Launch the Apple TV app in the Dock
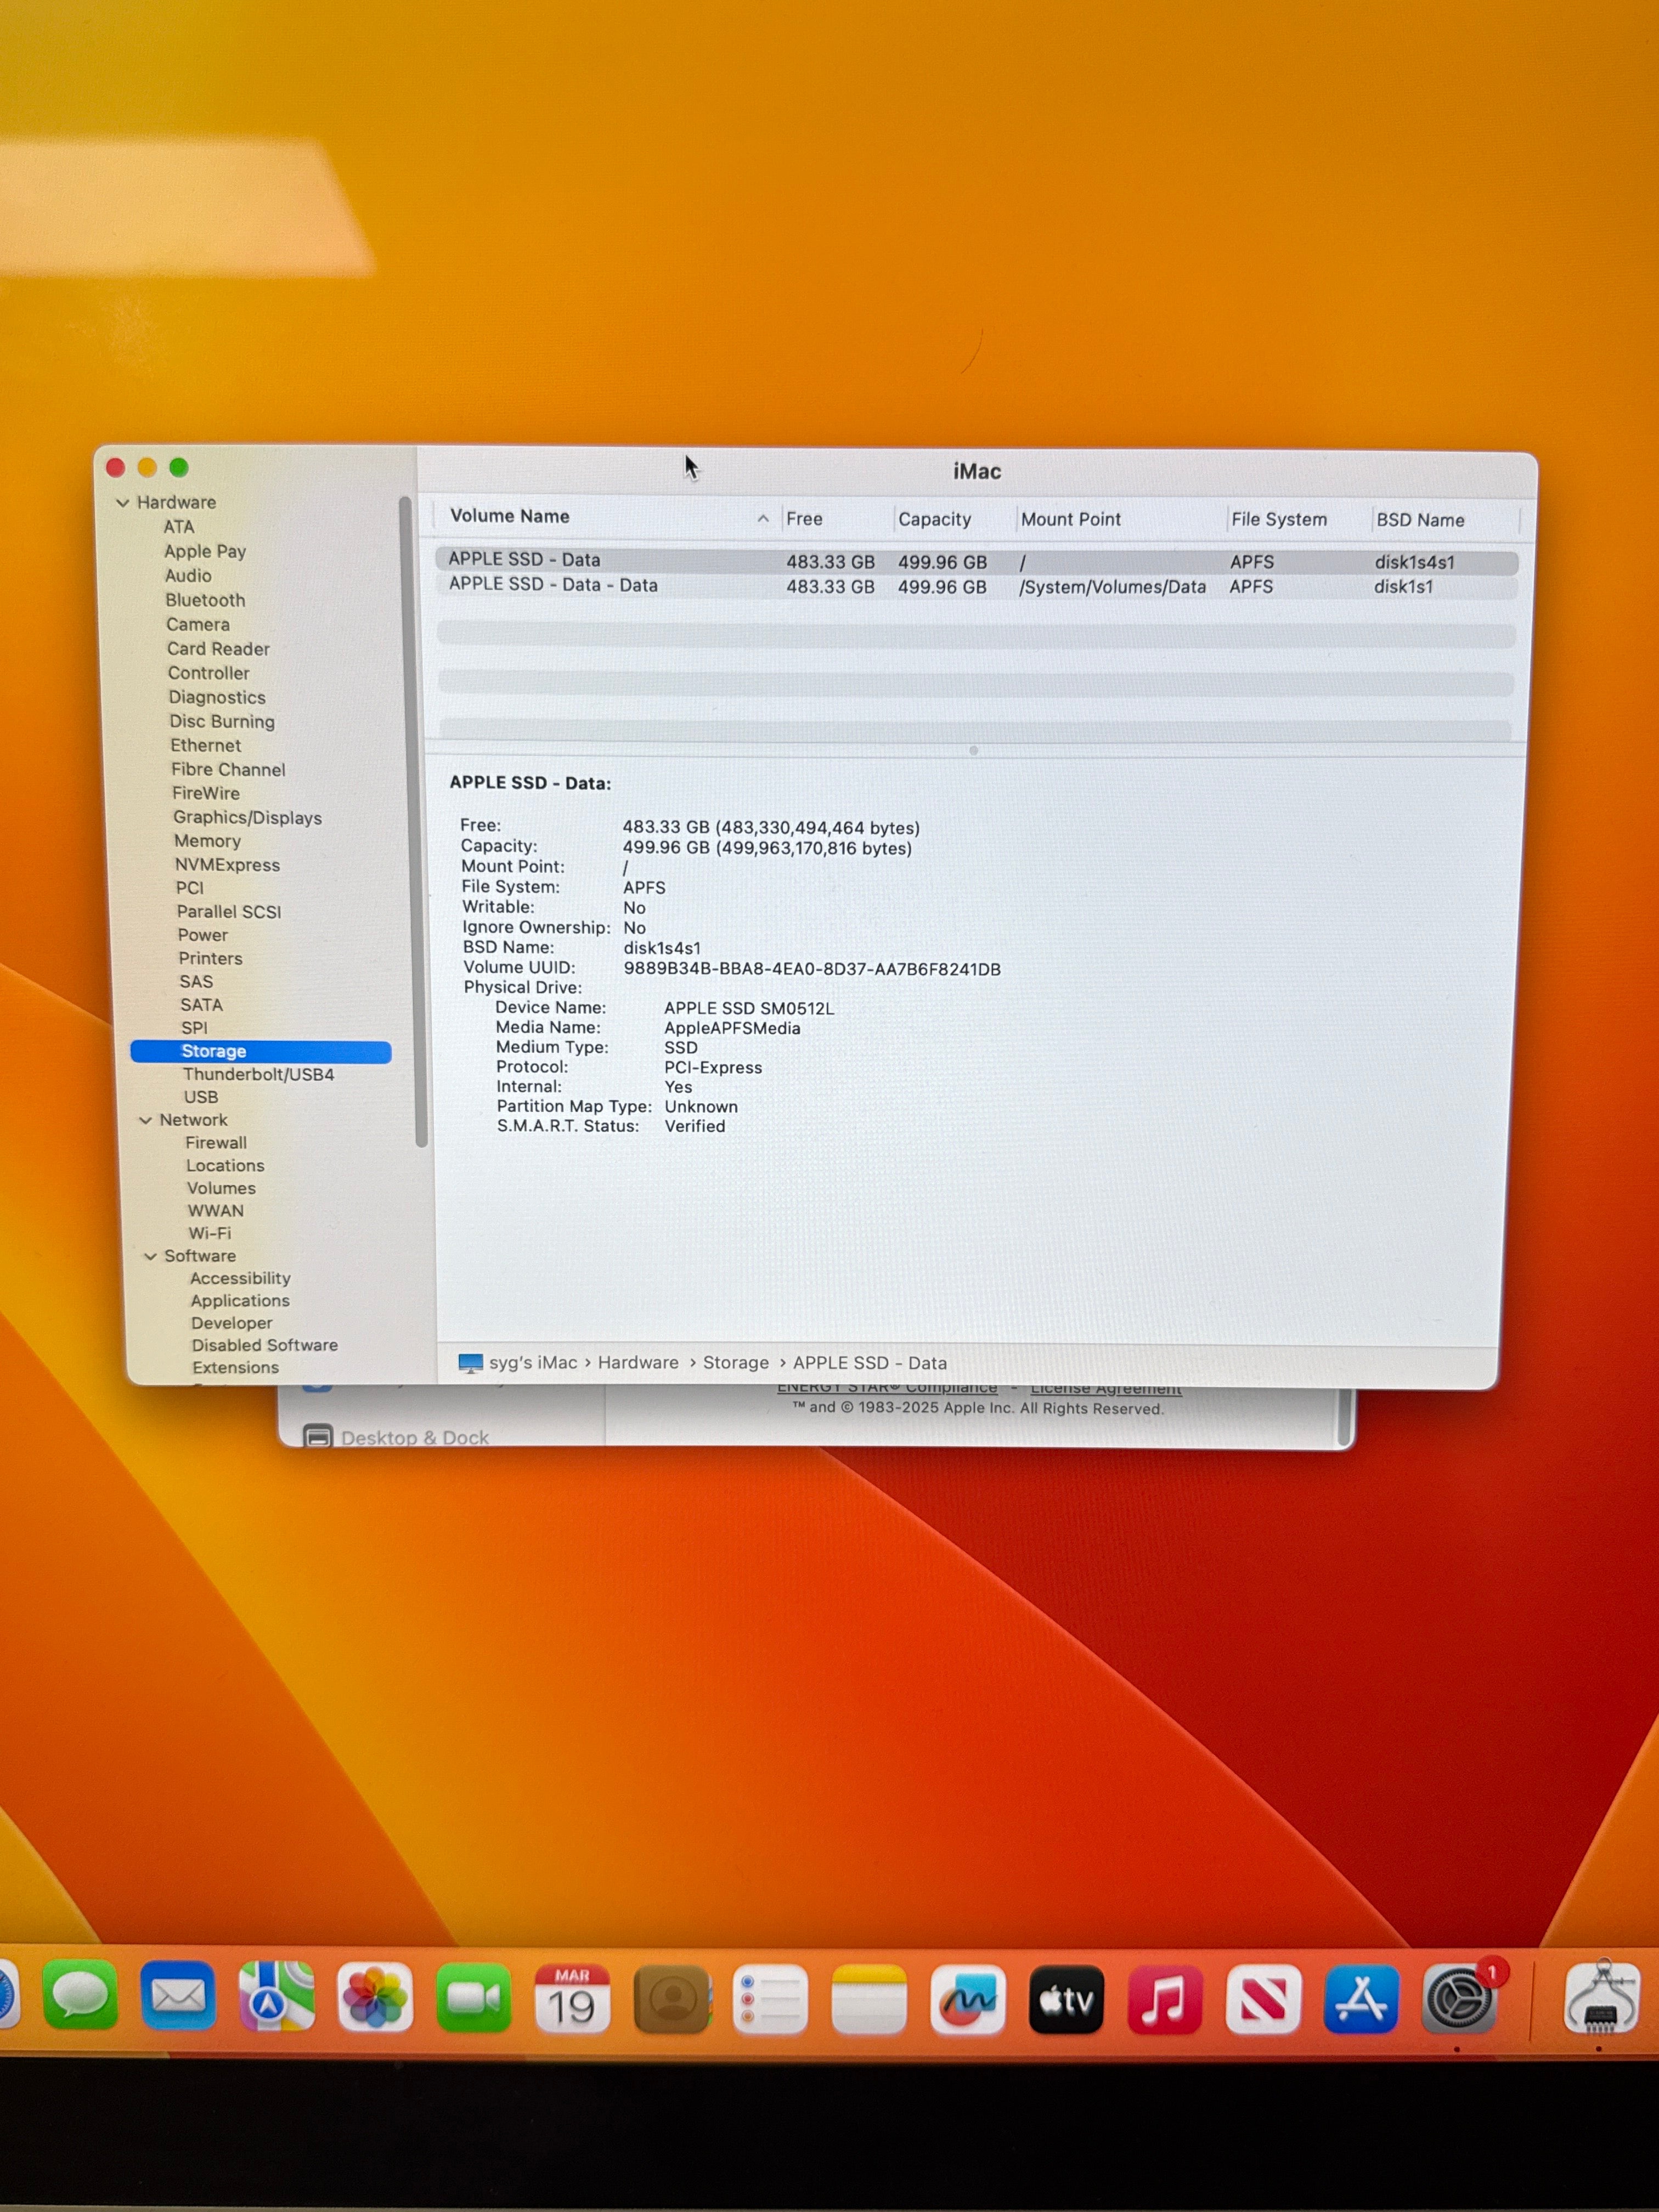 point(1066,1999)
